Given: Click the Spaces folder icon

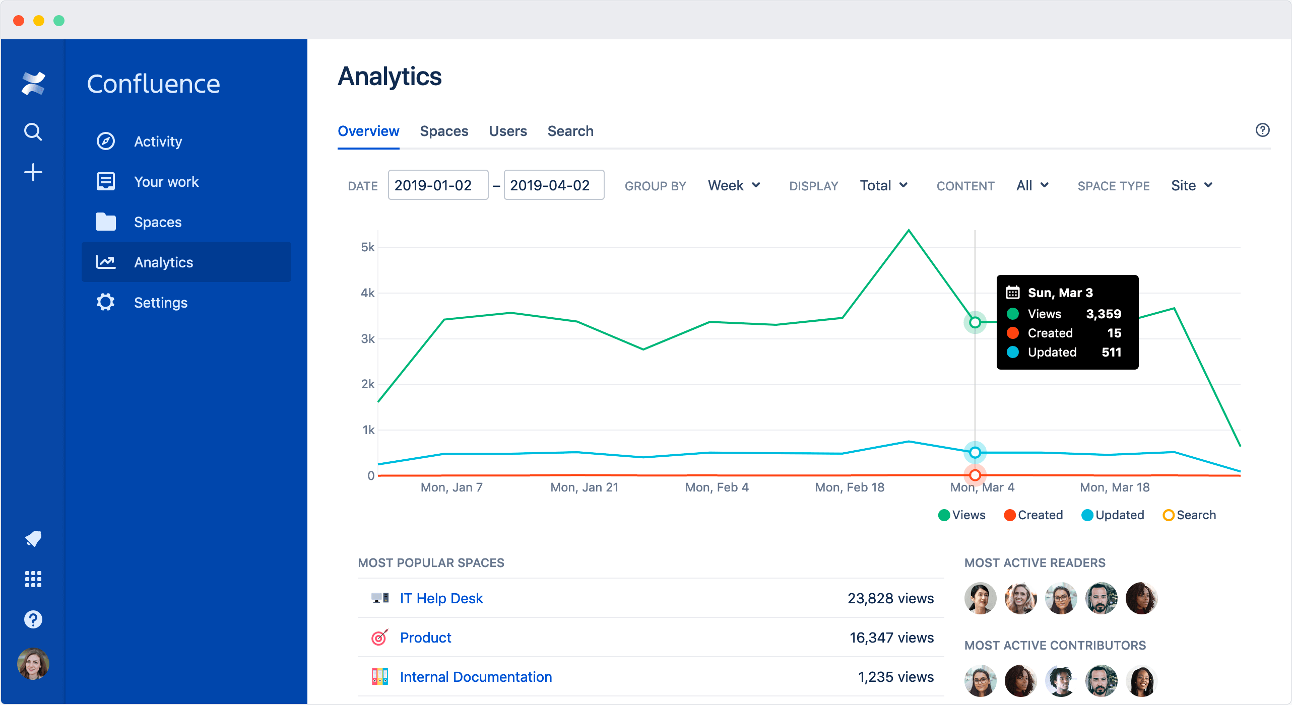Looking at the screenshot, I should (x=105, y=222).
